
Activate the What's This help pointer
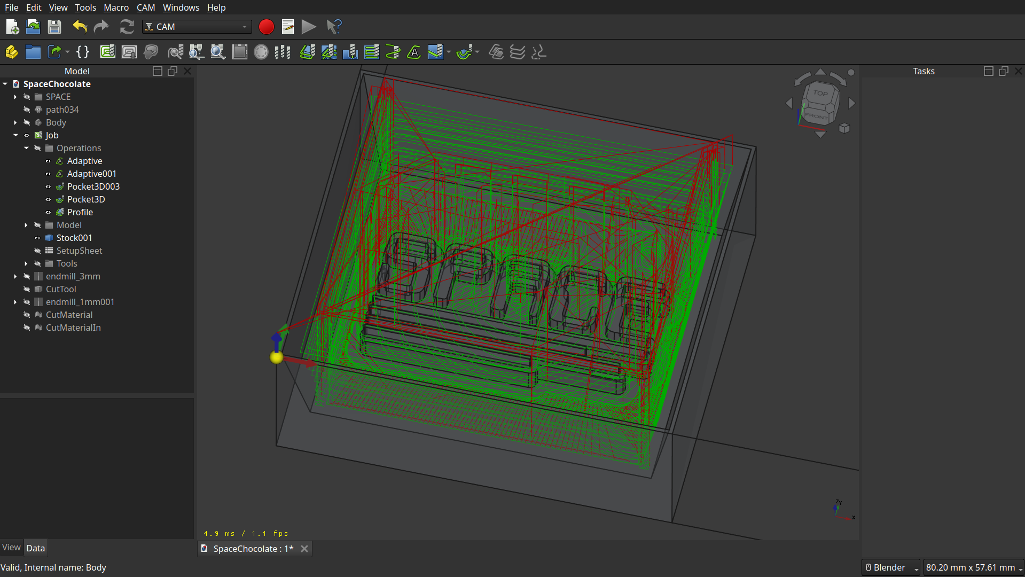[x=334, y=27]
